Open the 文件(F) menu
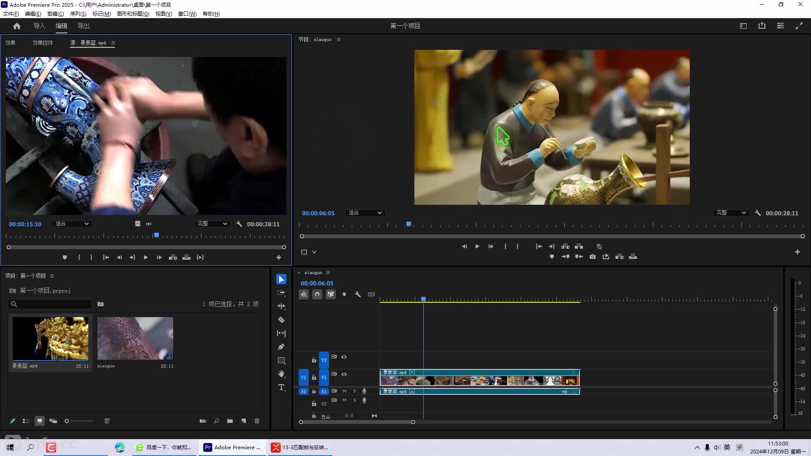Image resolution: width=811 pixels, height=456 pixels. [11, 14]
